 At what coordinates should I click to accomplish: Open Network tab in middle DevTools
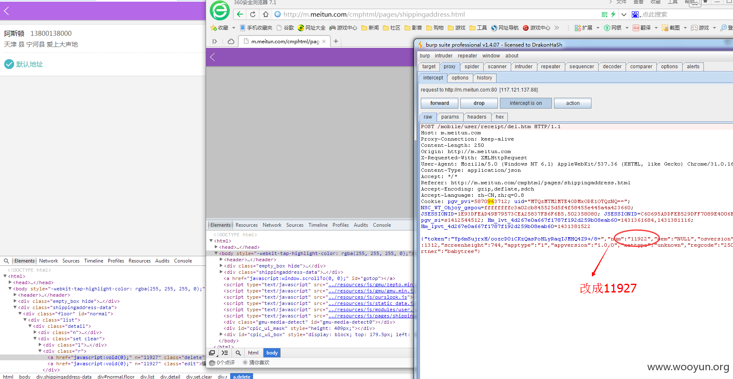tap(272, 225)
